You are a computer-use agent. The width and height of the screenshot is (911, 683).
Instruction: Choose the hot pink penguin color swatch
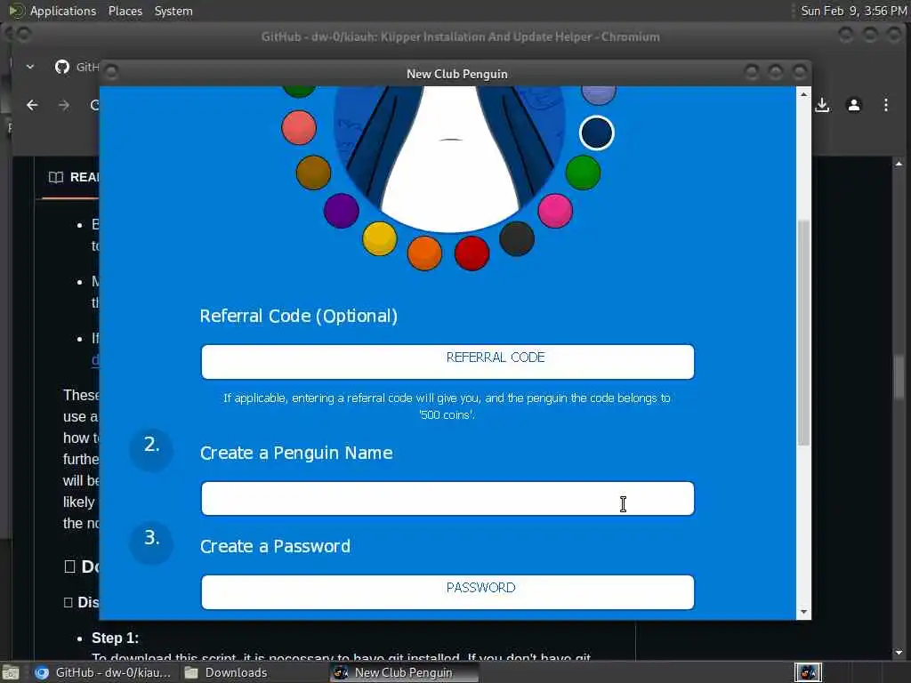tap(555, 210)
